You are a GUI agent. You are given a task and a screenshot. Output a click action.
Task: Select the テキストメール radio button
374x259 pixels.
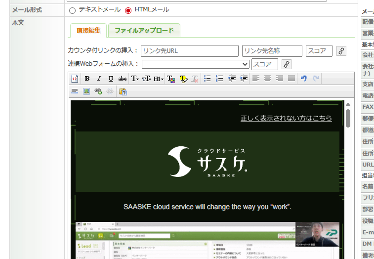pyautogui.click(x=73, y=10)
